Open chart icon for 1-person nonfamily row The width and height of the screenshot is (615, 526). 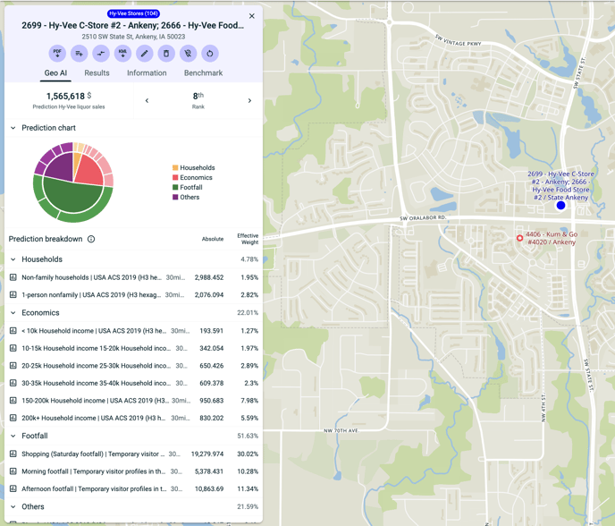pos(13,294)
